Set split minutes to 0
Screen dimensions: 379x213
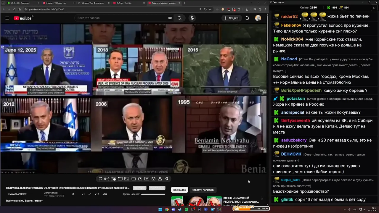(73, 194)
